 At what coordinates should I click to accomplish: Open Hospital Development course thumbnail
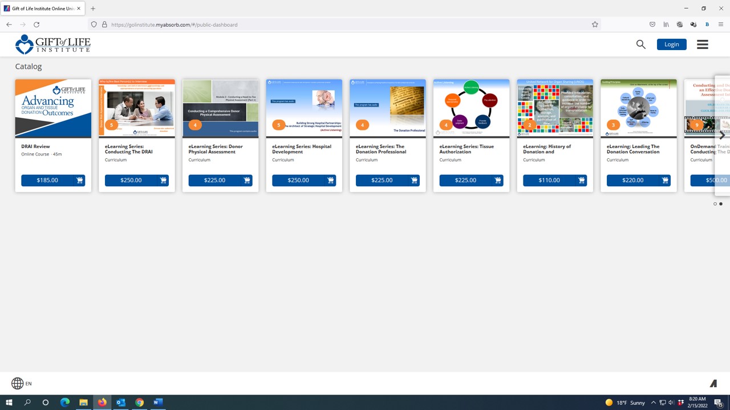pos(304,108)
